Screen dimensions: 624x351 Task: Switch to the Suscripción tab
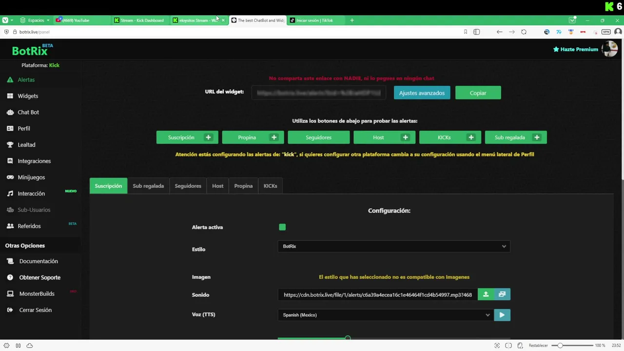pyautogui.click(x=108, y=186)
